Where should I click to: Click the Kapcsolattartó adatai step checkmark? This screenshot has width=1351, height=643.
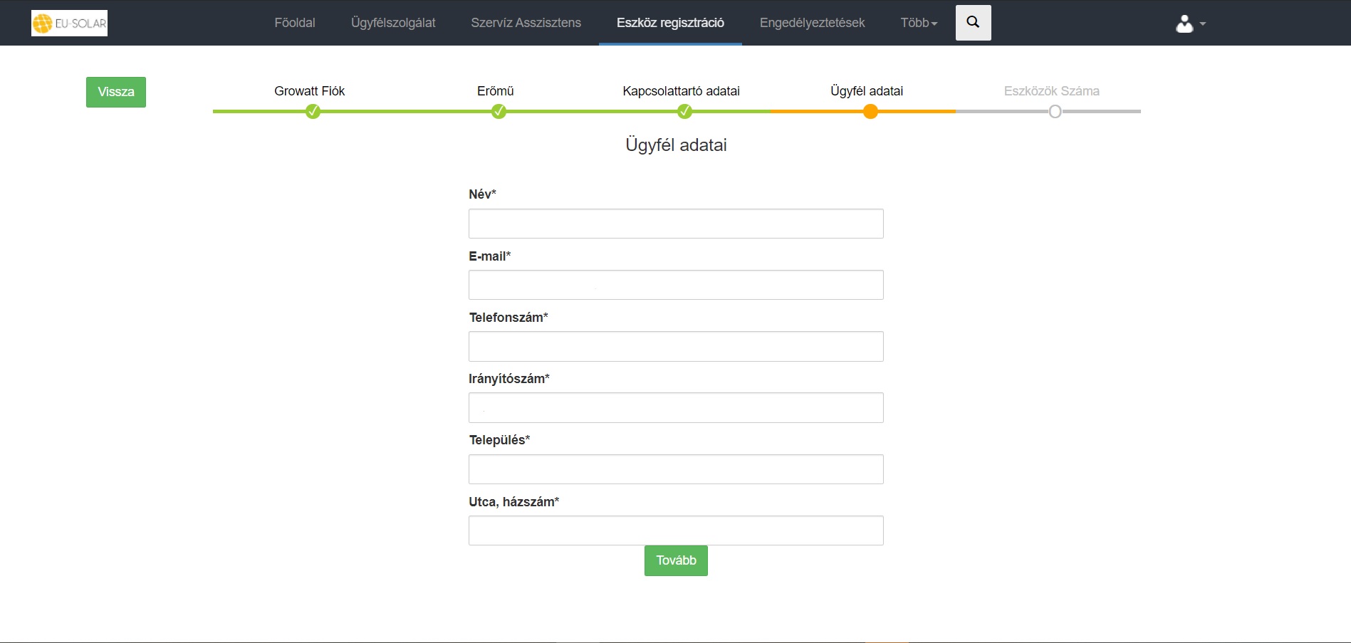coord(684,112)
